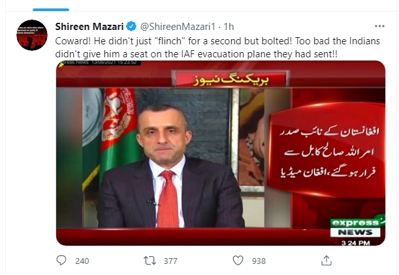Click the share upload icon

(327, 261)
